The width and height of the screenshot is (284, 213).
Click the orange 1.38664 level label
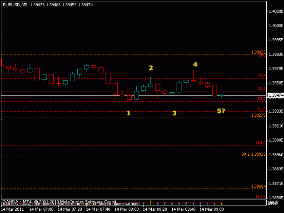259,186
